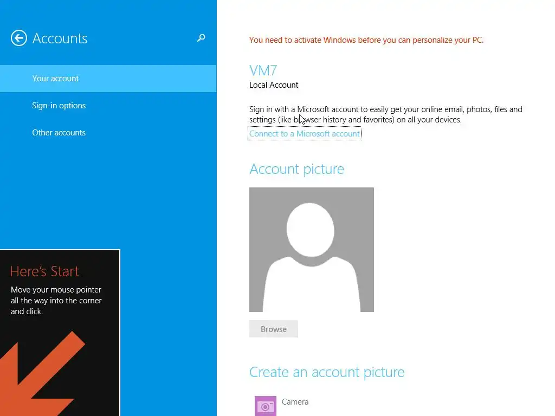555x416 pixels.
Task: Click the back arrow next to Accounts
Action: tap(19, 38)
